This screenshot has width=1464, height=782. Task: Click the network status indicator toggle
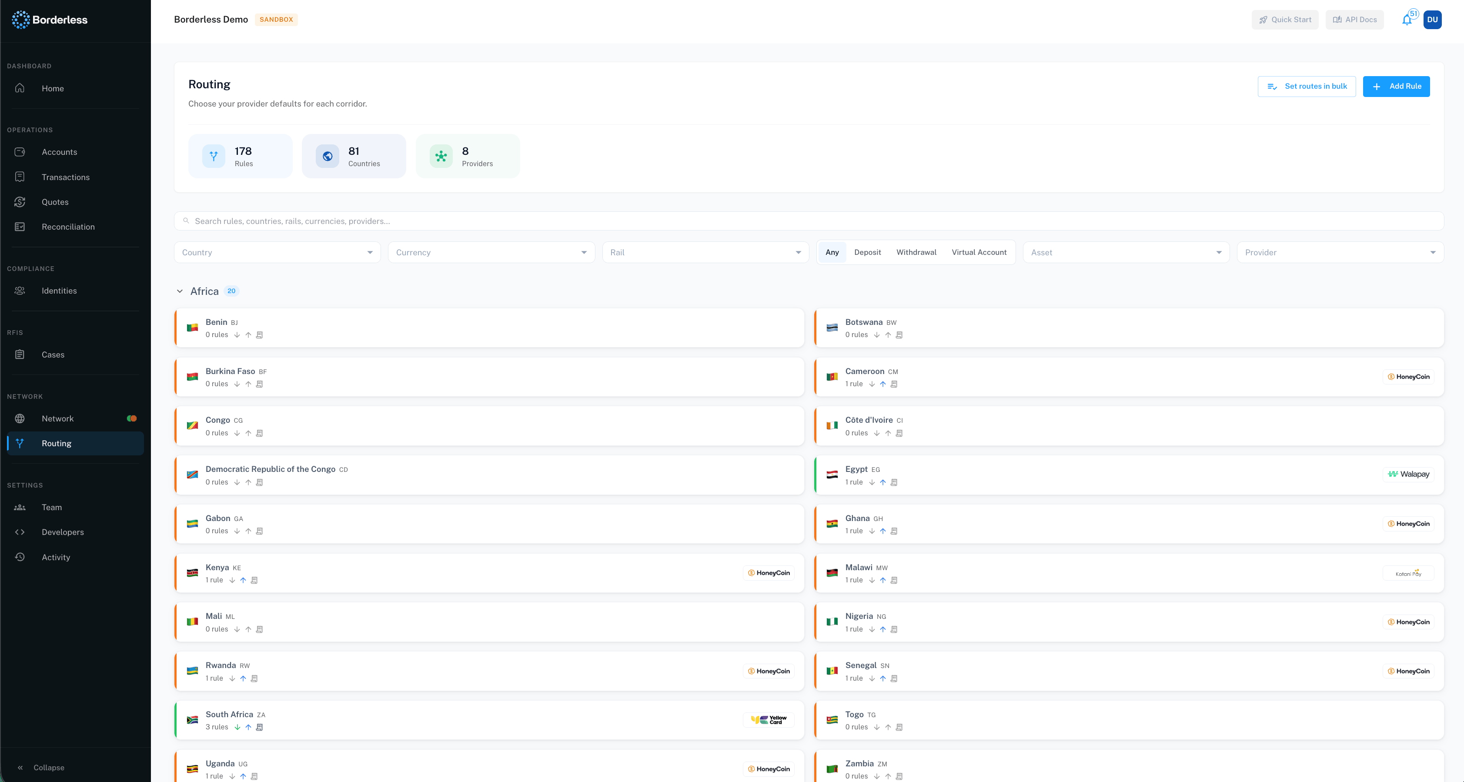(x=132, y=418)
